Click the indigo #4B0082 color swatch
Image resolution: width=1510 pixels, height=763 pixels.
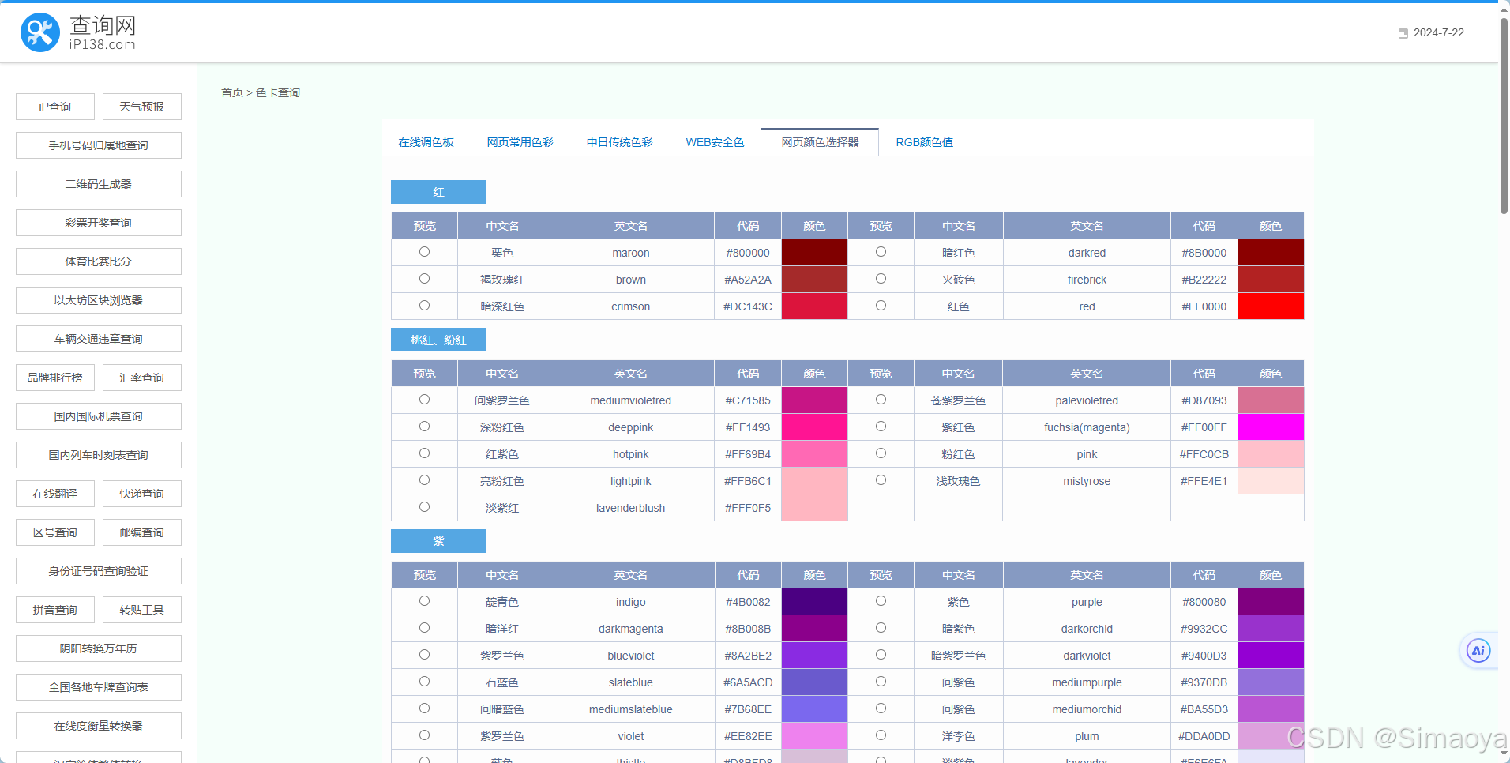coord(814,602)
